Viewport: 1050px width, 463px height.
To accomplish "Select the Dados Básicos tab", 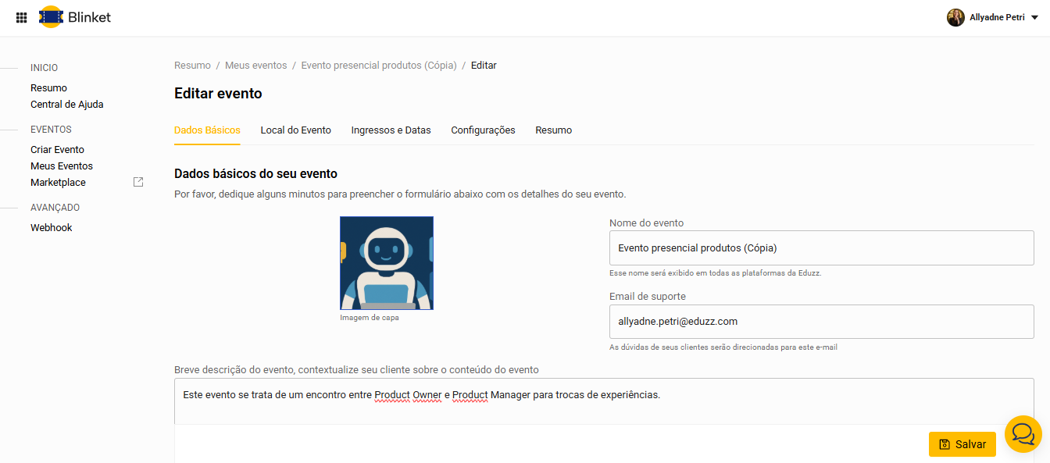I will pos(207,130).
